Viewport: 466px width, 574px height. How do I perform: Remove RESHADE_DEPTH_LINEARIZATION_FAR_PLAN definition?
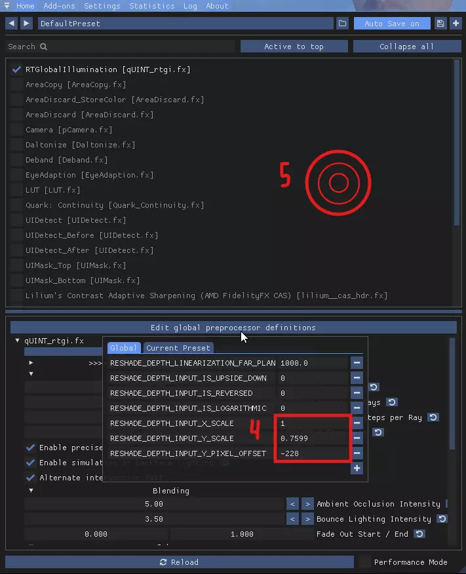pyautogui.click(x=357, y=363)
